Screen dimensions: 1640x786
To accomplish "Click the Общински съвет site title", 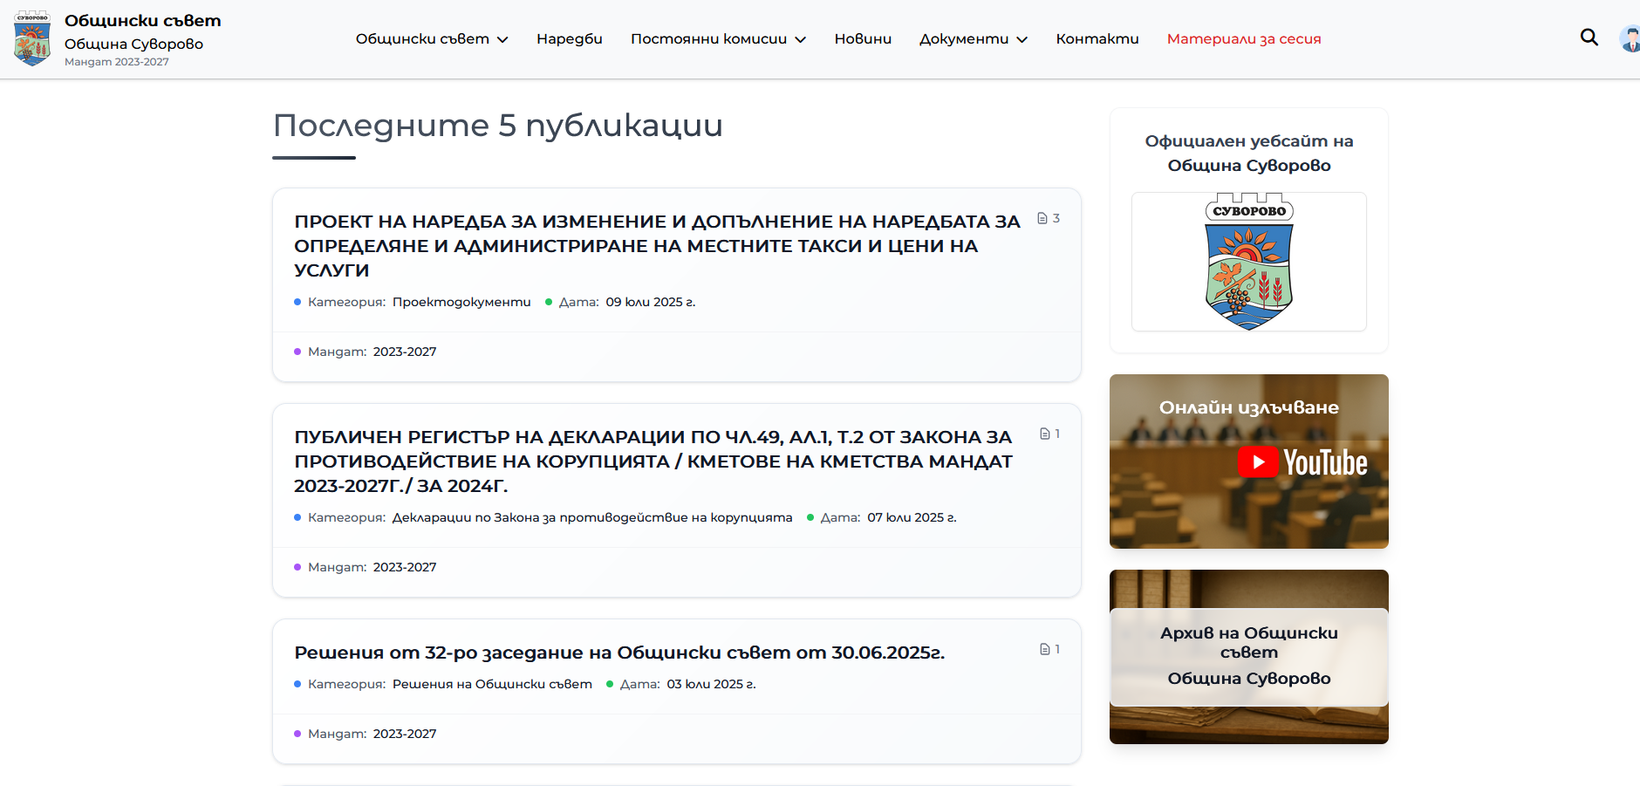I will (x=143, y=20).
